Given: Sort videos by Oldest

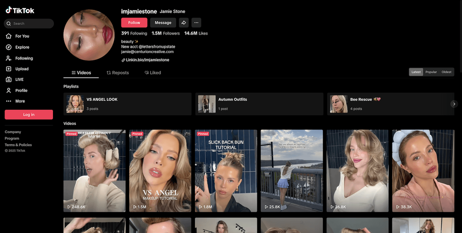Looking at the screenshot, I should 446,72.
